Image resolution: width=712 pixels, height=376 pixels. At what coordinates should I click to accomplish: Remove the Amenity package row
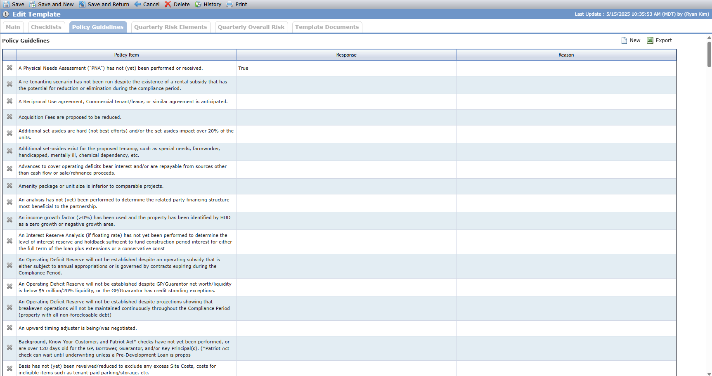tap(9, 186)
